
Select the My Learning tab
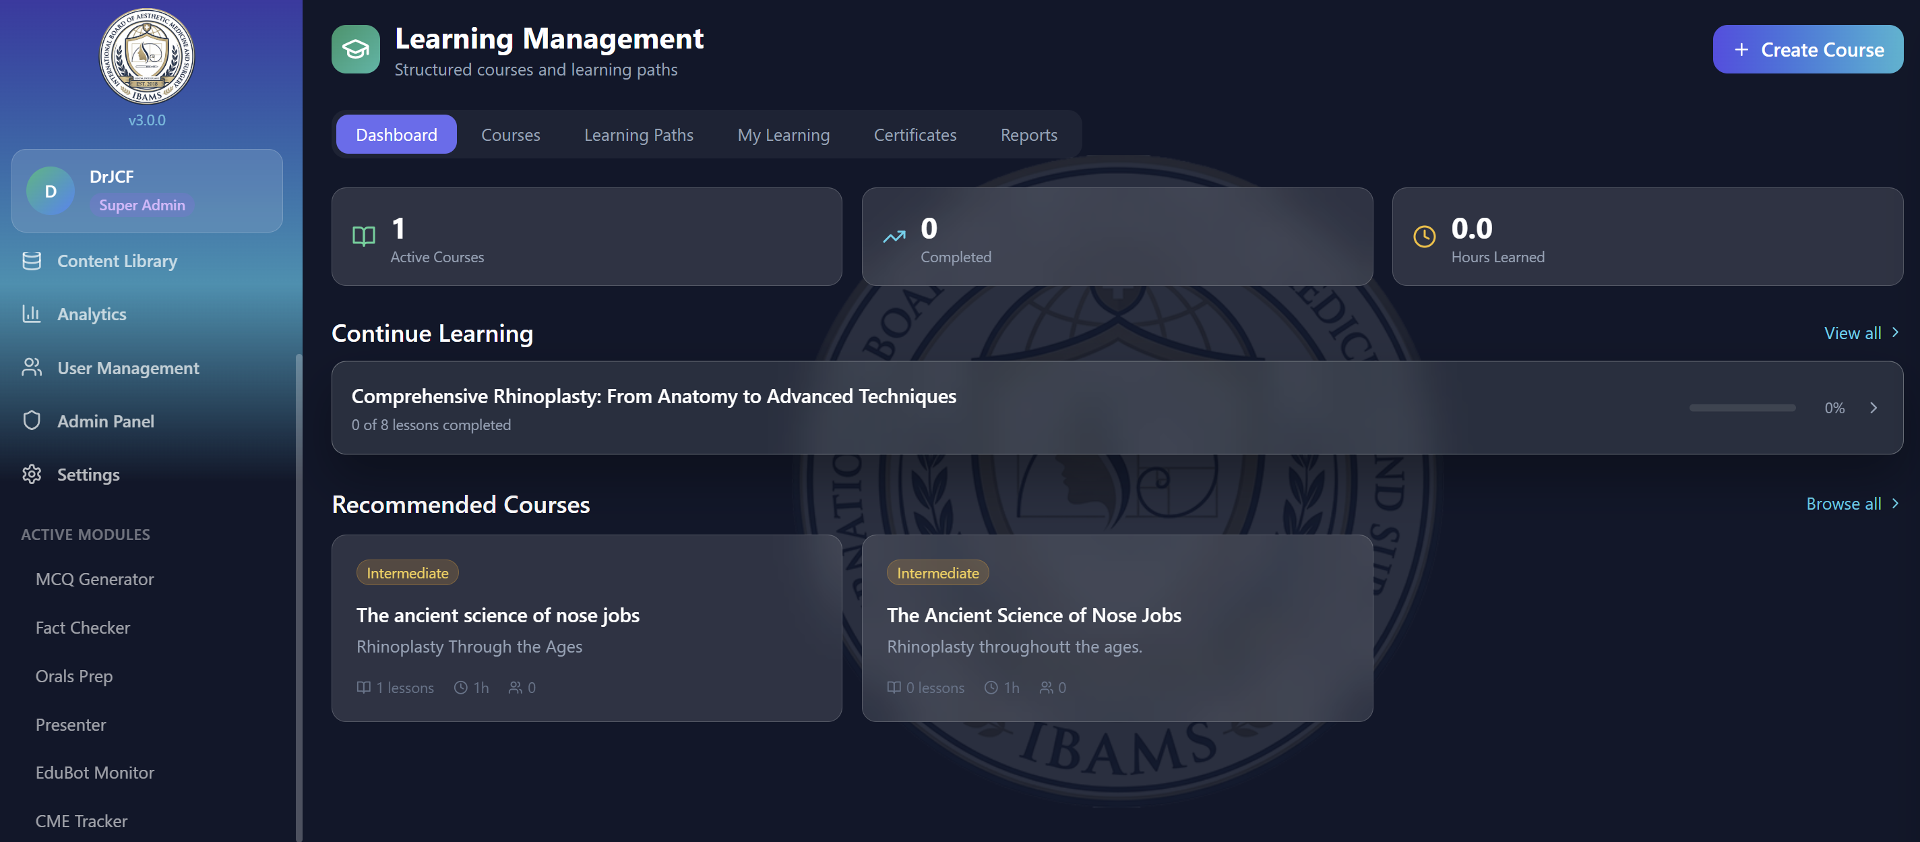pos(783,135)
